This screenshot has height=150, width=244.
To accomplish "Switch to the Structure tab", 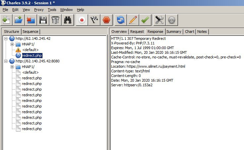I will coord(12,32).
